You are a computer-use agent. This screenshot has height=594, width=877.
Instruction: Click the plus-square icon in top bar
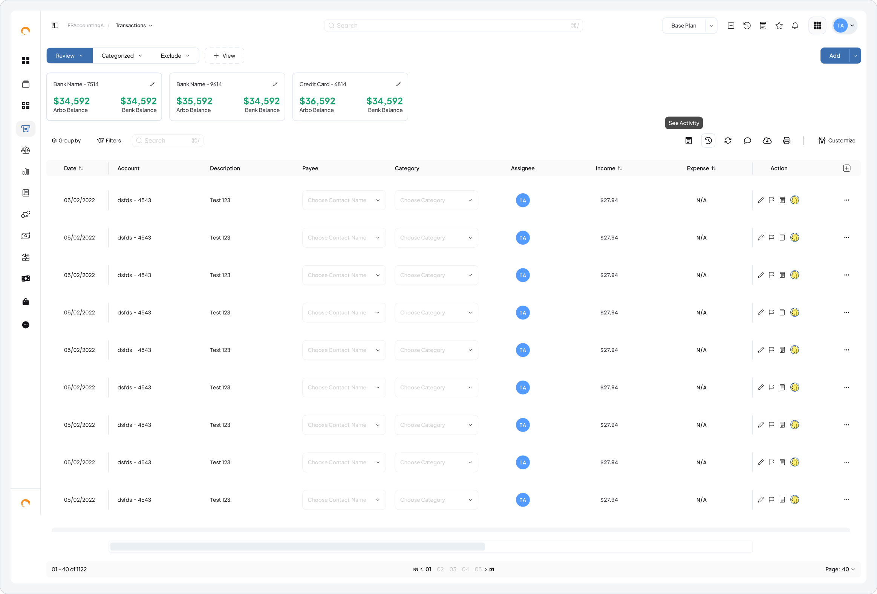[731, 26]
